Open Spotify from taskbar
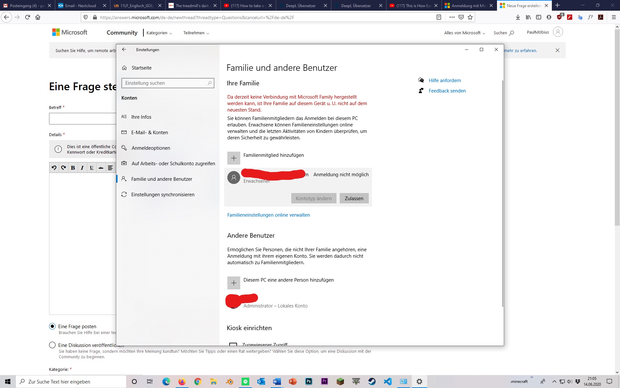 (245, 382)
